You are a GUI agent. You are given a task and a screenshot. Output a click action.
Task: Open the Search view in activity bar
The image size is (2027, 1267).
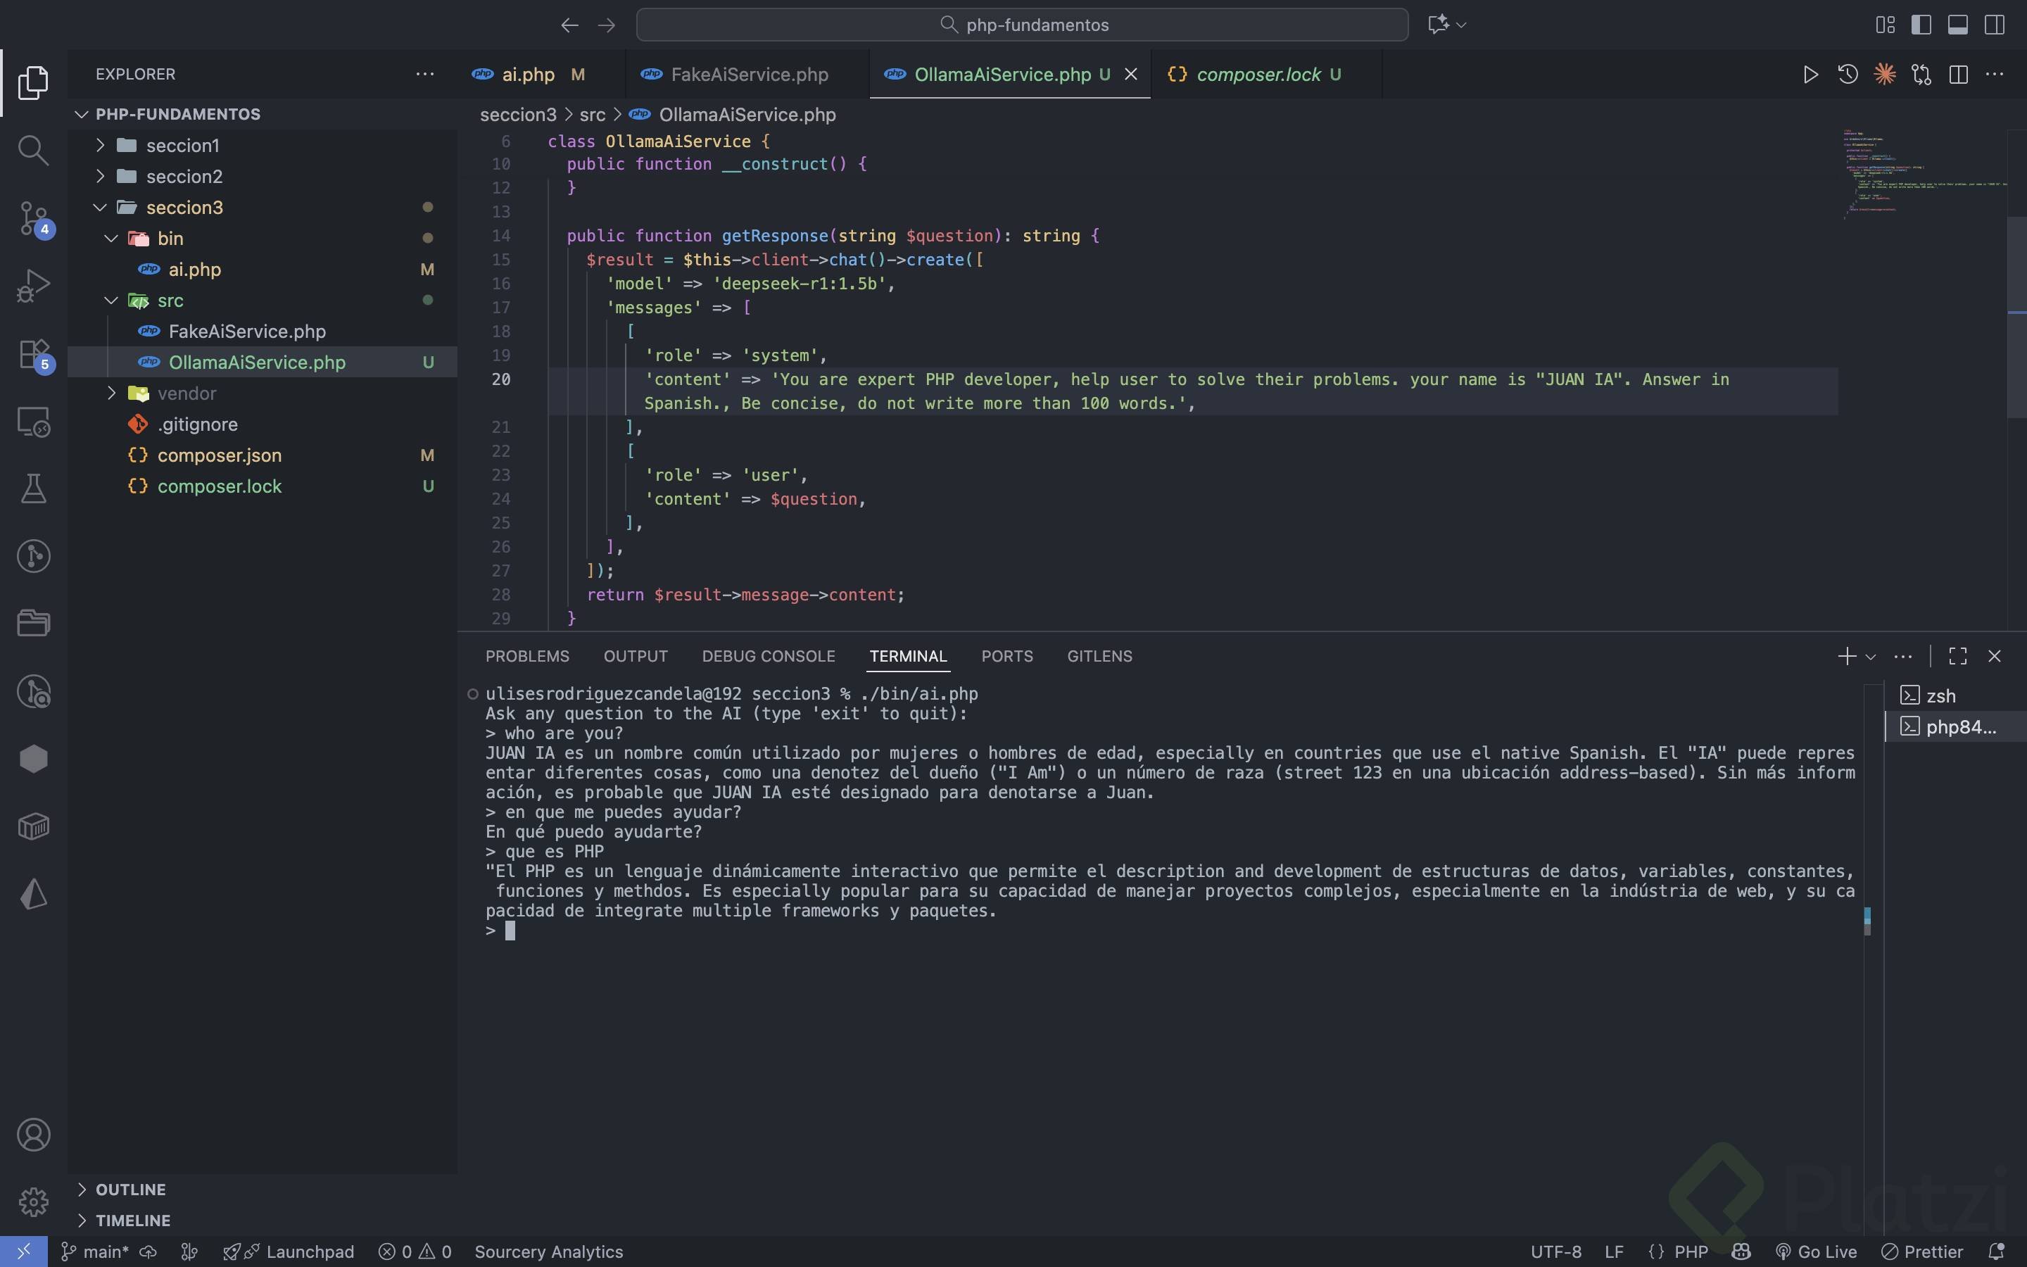34,151
